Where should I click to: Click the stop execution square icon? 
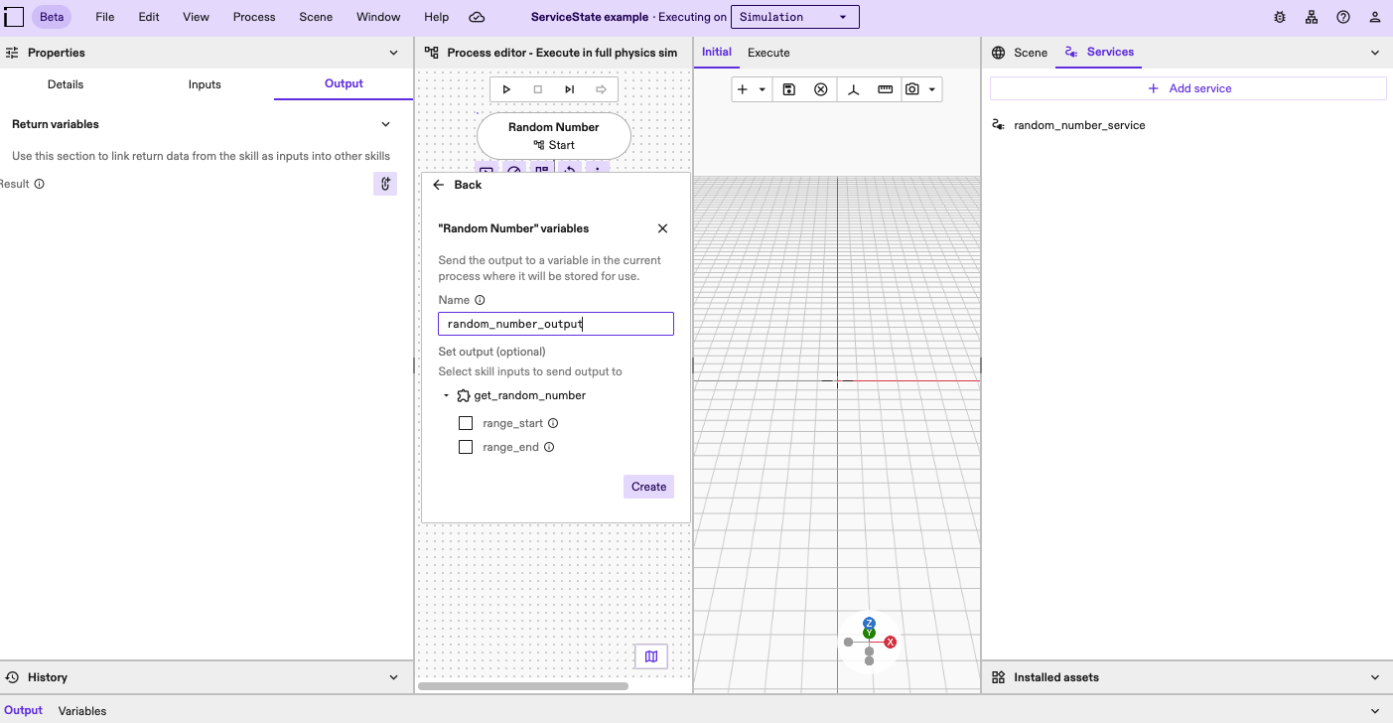[x=538, y=89]
